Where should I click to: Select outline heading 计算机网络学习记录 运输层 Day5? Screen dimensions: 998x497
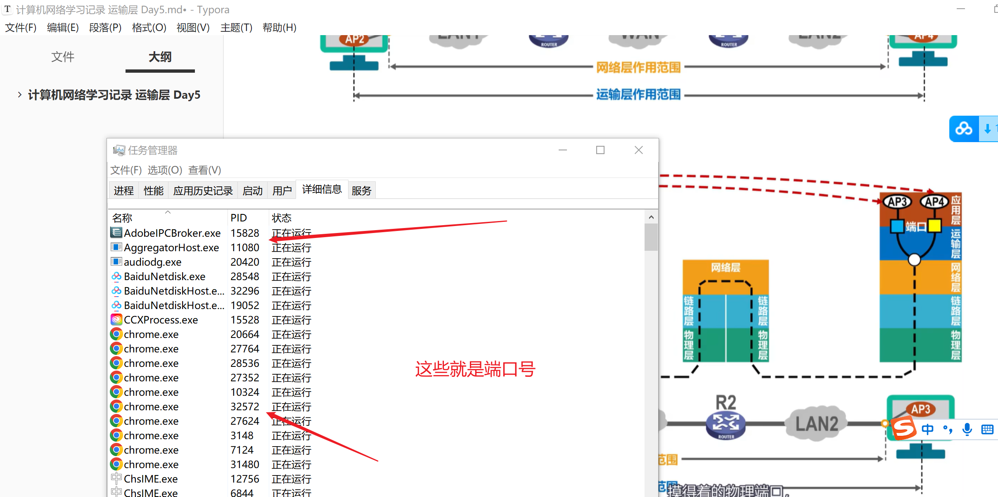(x=114, y=95)
